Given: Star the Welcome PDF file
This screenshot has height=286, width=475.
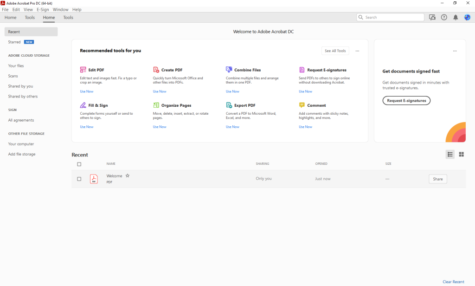Looking at the screenshot, I should coord(128,175).
